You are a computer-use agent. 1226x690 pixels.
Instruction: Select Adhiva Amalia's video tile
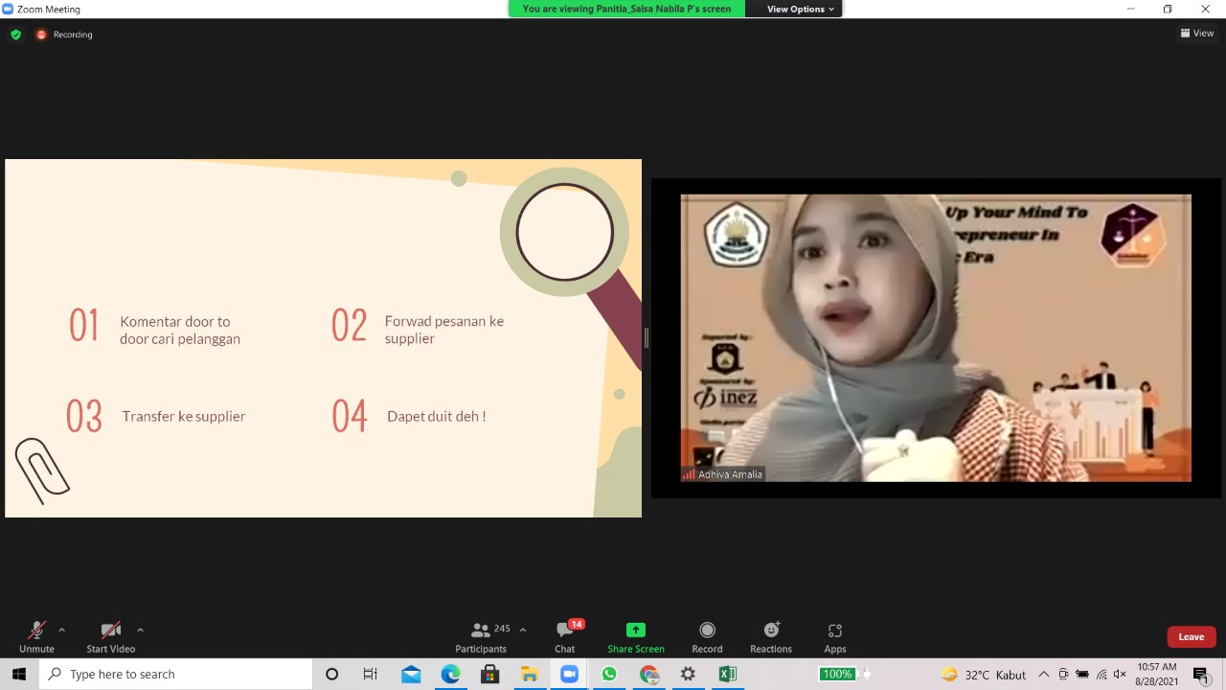[936, 337]
